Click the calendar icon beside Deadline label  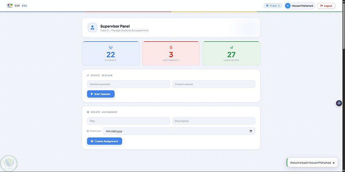(x=88, y=131)
